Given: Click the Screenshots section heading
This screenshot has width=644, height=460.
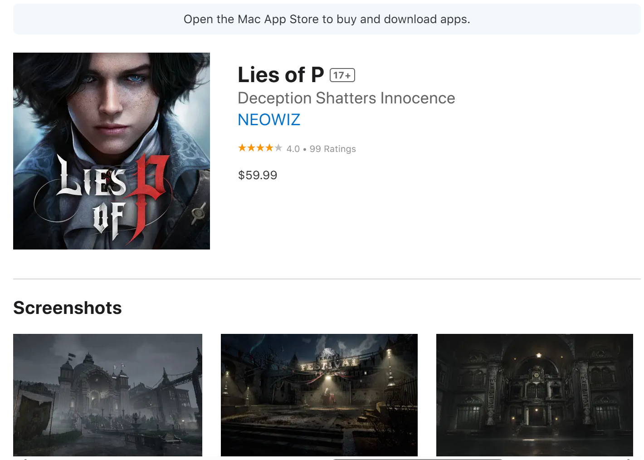Looking at the screenshot, I should coord(68,308).
